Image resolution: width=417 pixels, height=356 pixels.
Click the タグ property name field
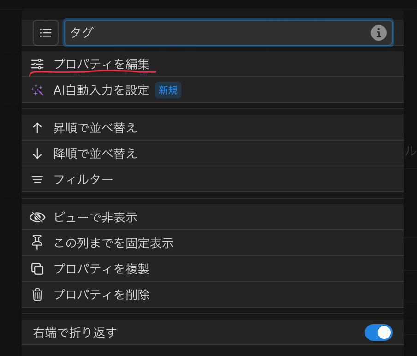[217, 33]
